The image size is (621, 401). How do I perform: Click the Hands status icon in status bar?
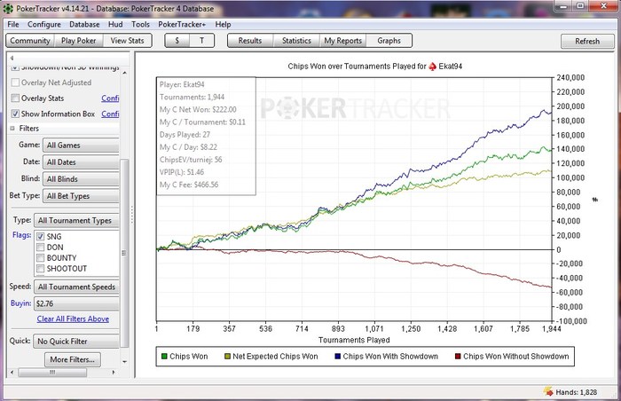pyautogui.click(x=548, y=391)
